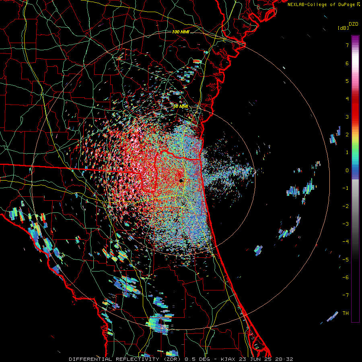Click the 2 value on the color scale
362x362 pixels.
tap(347, 135)
